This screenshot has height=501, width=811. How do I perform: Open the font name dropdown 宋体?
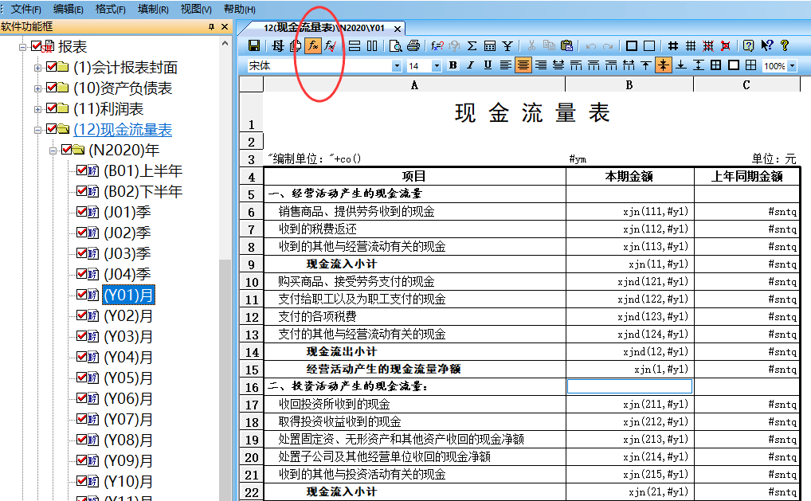[x=397, y=66]
